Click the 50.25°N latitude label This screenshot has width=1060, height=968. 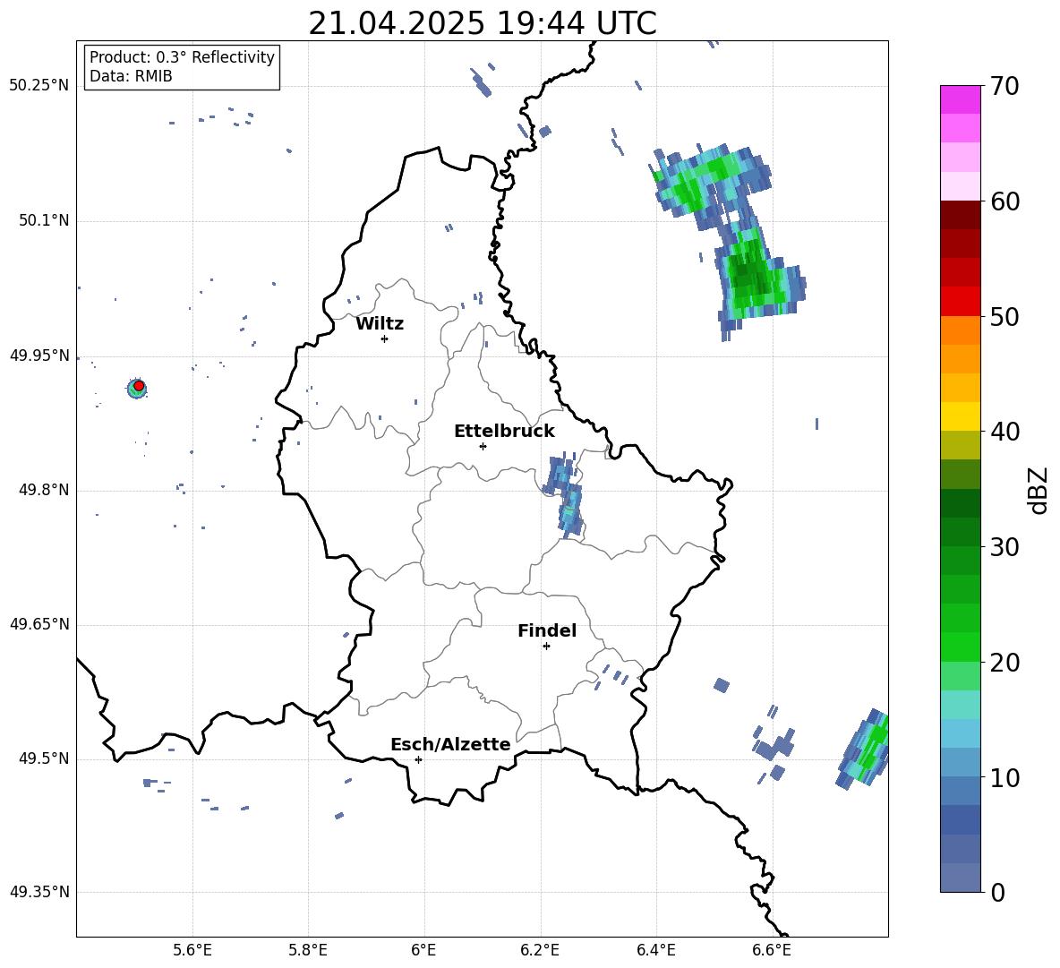pos(39,86)
